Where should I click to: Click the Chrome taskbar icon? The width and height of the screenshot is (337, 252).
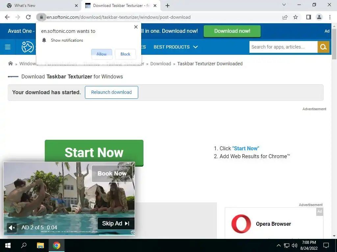point(57,245)
